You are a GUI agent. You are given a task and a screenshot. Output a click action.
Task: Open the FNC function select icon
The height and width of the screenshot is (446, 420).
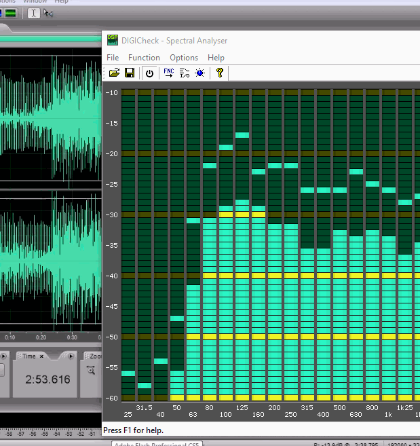169,73
